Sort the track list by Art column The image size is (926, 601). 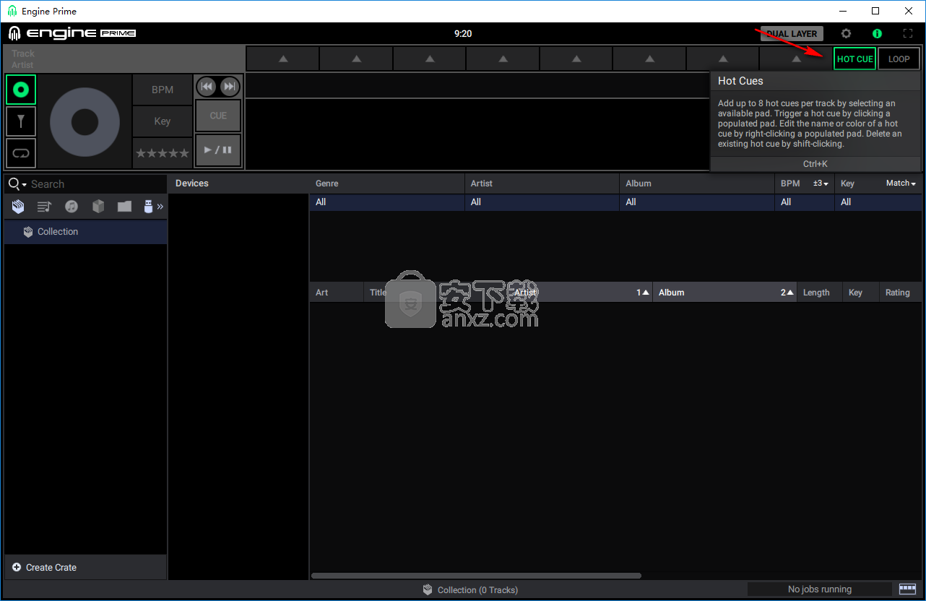337,293
